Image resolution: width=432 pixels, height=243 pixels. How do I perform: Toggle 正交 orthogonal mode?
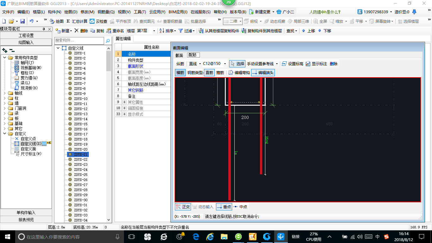[x=183, y=207]
